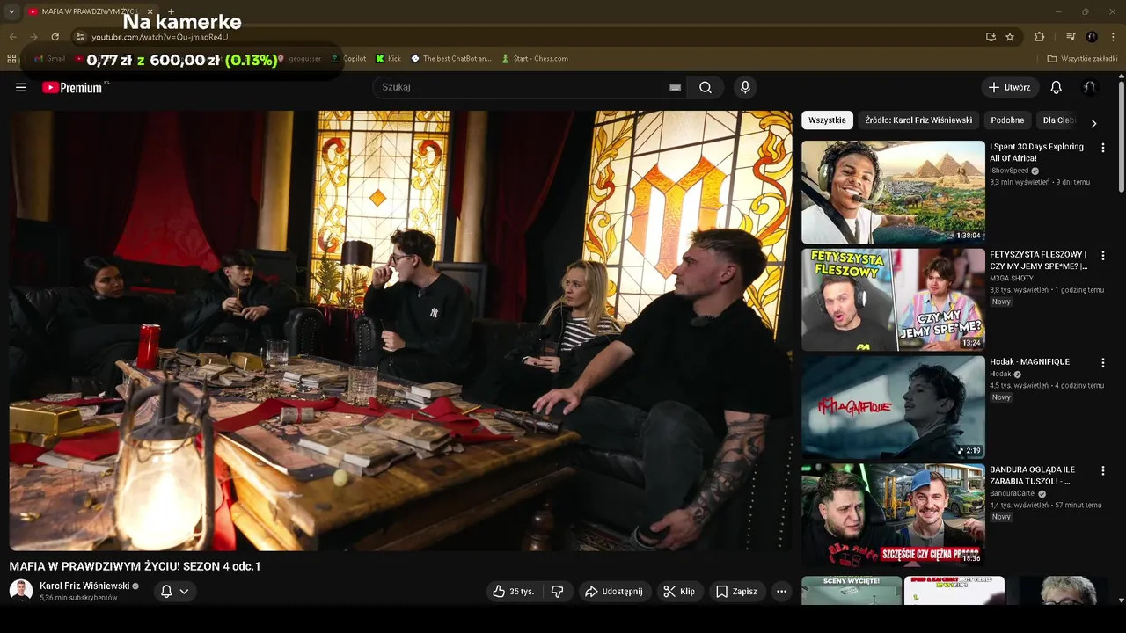This screenshot has height=633, width=1126.
Task: Go back in browser history
Action: (x=12, y=37)
